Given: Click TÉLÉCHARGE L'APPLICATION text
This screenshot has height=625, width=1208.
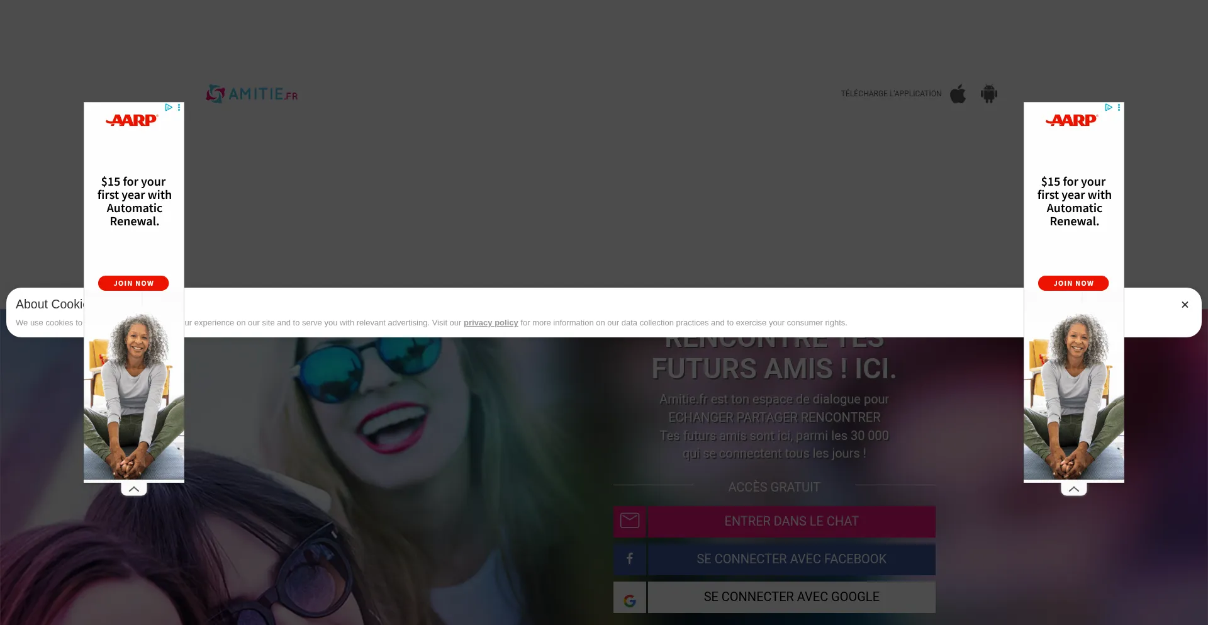Looking at the screenshot, I should (891, 94).
